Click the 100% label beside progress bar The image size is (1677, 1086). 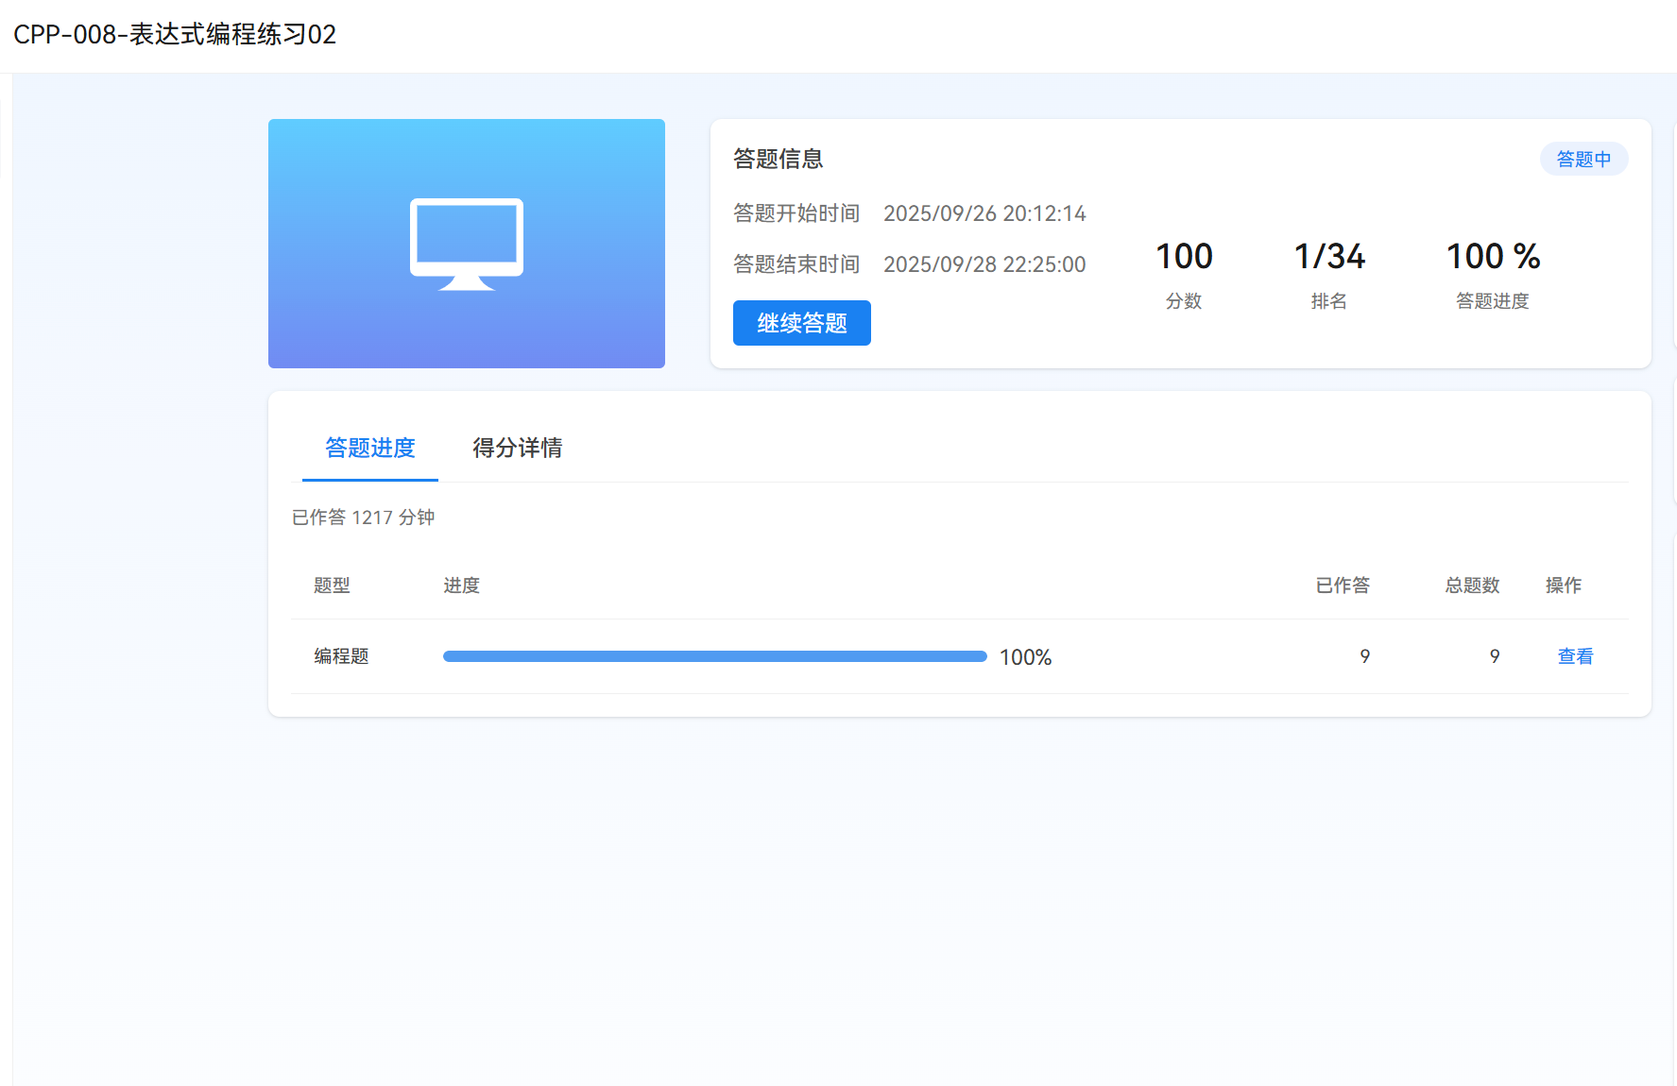[1025, 657]
